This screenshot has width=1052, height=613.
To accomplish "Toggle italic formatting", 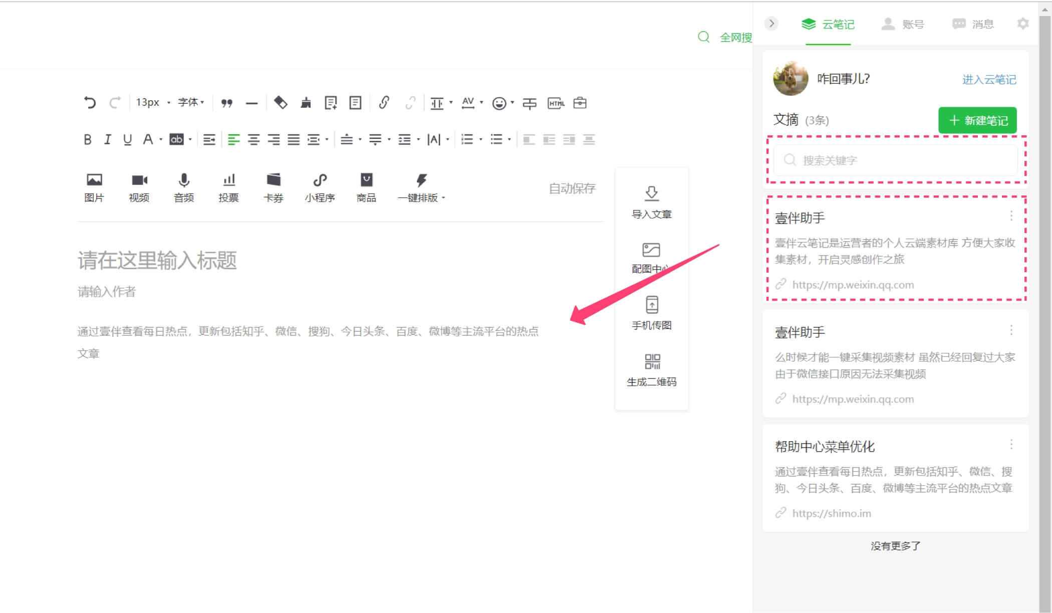I will pyautogui.click(x=107, y=139).
